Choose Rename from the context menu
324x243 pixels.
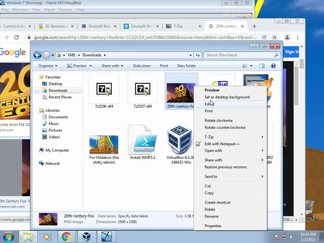click(230, 216)
